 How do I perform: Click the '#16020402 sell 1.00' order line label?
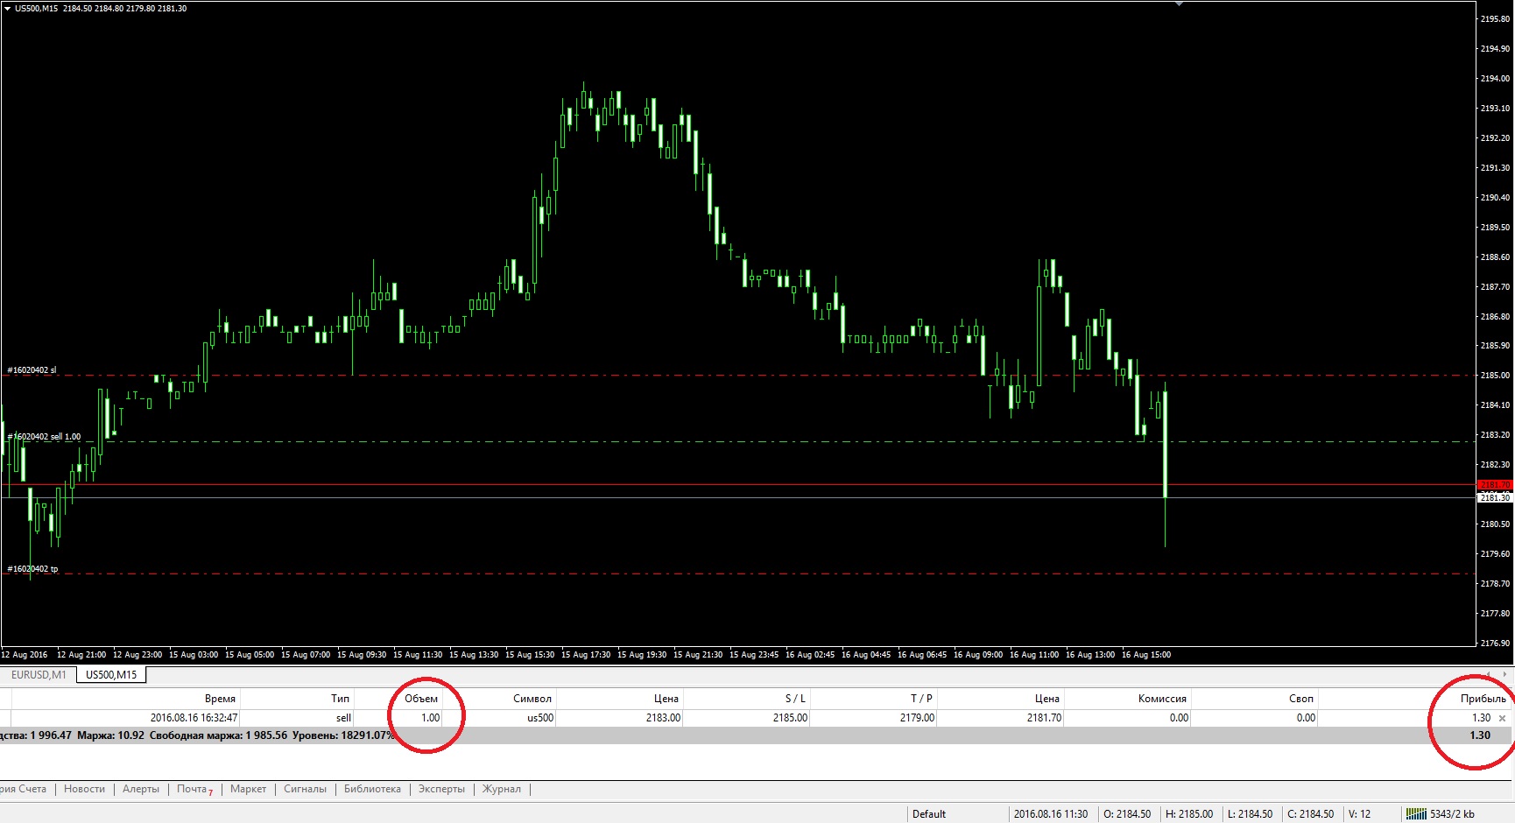44,437
